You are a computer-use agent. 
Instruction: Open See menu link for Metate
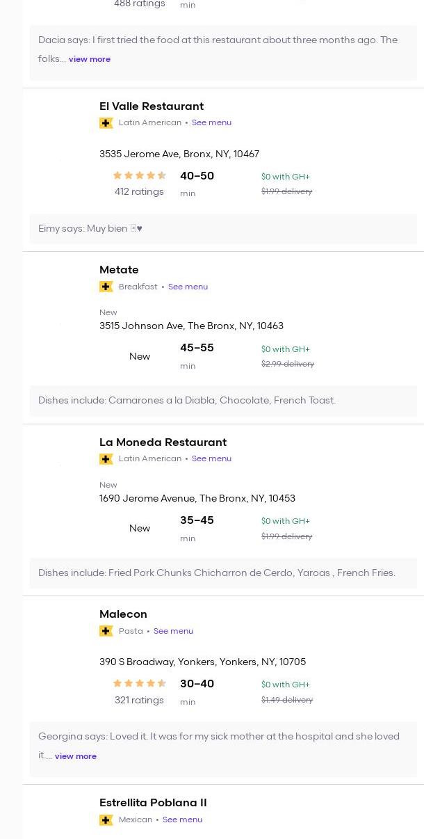pos(188,287)
